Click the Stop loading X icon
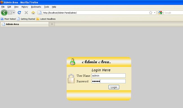Image resolution: width=183 pixels, height=108 pixels. click(x=26, y=13)
